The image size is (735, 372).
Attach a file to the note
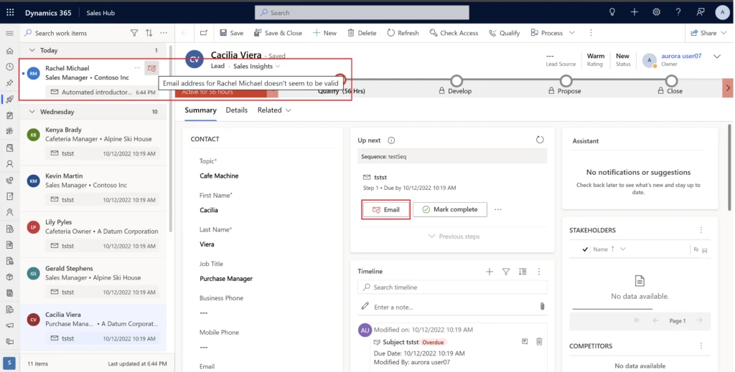click(x=542, y=307)
